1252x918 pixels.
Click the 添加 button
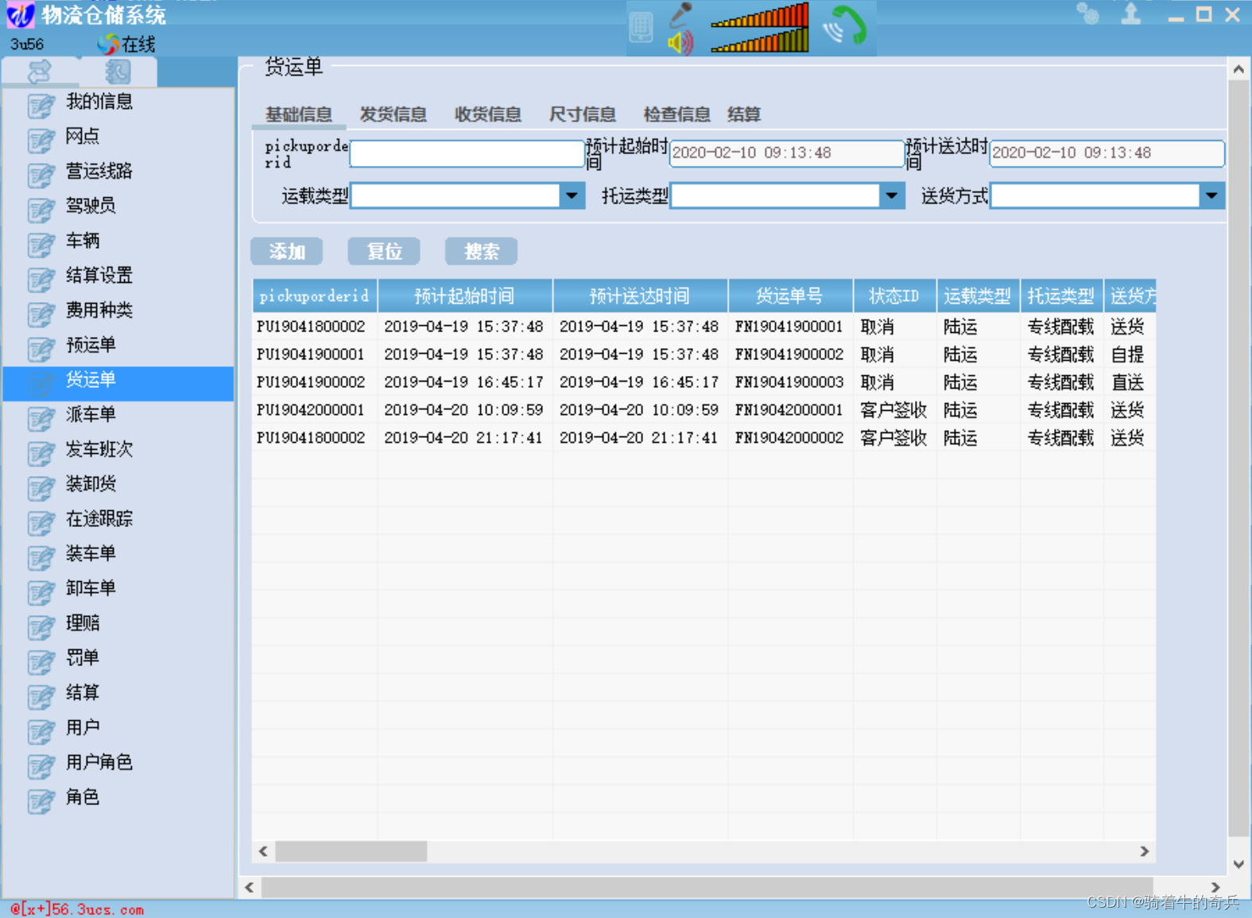287,251
